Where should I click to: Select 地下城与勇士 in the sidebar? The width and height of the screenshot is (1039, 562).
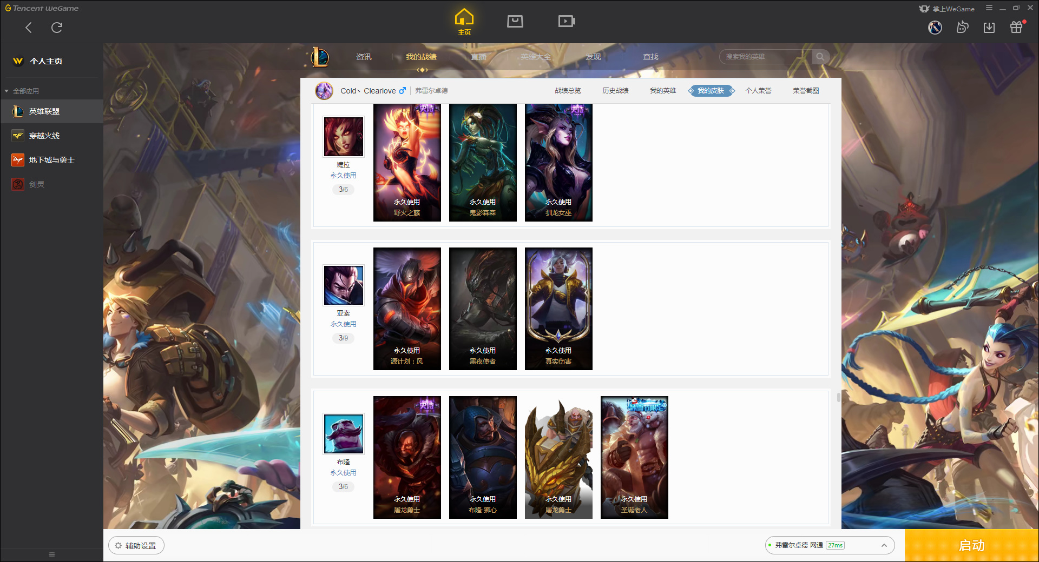click(51, 160)
